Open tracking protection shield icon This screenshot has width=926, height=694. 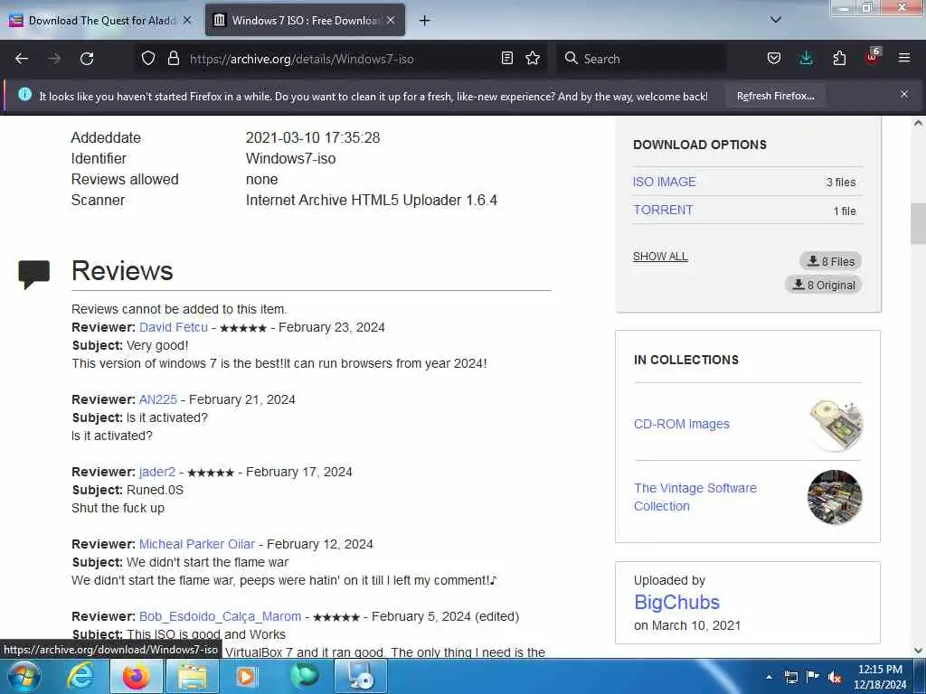(x=148, y=59)
